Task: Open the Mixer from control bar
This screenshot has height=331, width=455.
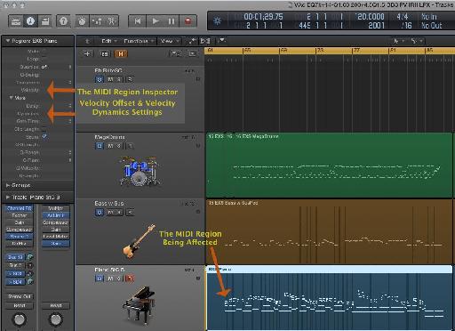Action: pos(97,21)
